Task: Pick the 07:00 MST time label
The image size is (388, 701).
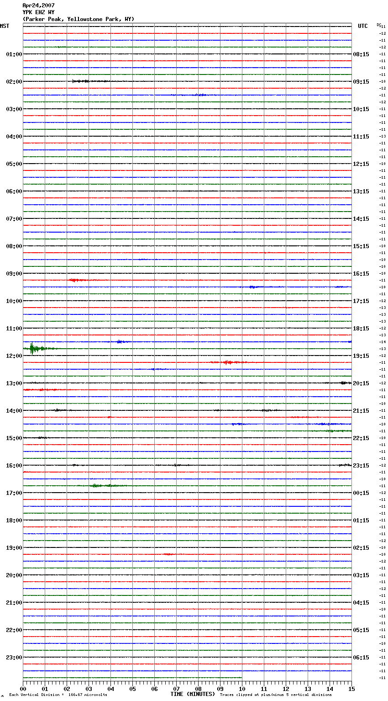Action: [x=14, y=219]
